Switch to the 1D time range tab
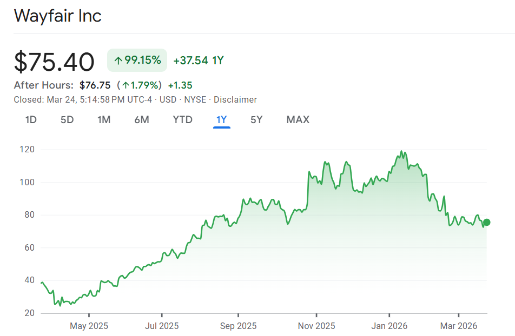 tap(31, 120)
